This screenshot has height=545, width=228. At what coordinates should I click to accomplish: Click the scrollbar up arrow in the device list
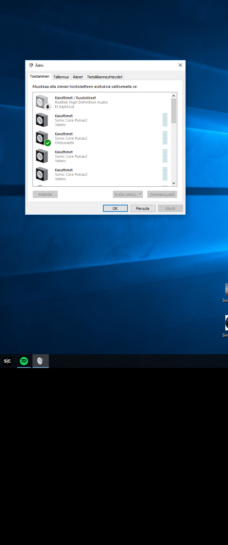(174, 96)
